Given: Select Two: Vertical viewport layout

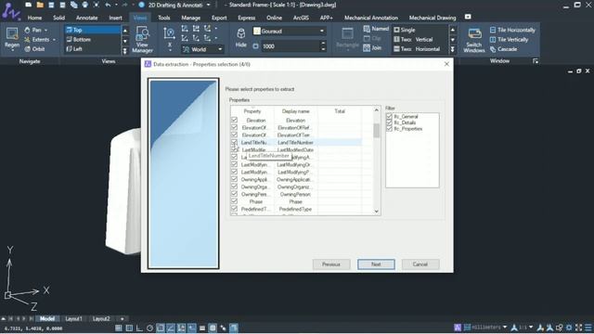Looking at the screenshot, I should click(420, 39).
